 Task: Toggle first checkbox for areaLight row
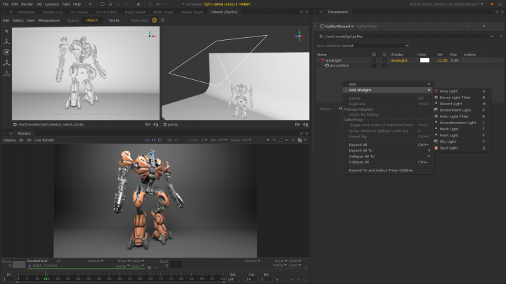tap(374, 60)
